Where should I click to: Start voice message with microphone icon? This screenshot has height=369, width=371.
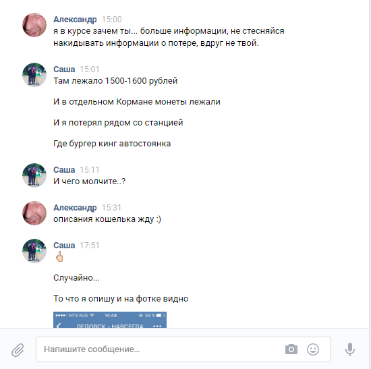349,349
